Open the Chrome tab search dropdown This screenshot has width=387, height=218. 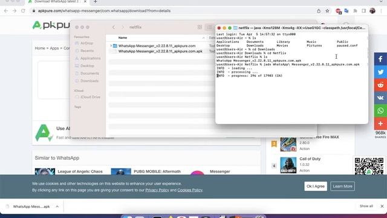pos(382,2)
